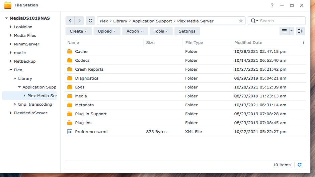315x177 pixels.
Task: Switch to list view mode icon
Action: point(284,31)
